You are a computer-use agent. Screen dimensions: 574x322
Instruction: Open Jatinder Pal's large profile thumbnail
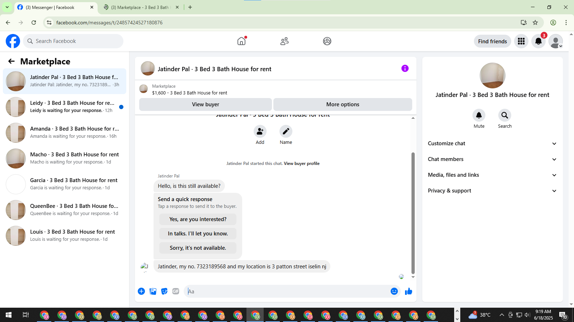493,75
